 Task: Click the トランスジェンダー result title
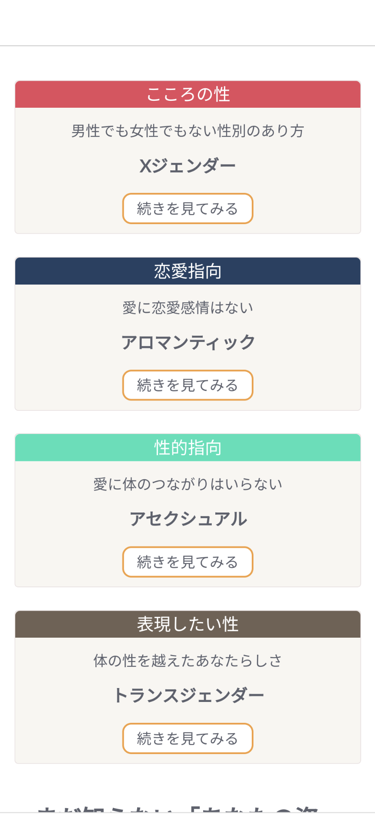187,695
